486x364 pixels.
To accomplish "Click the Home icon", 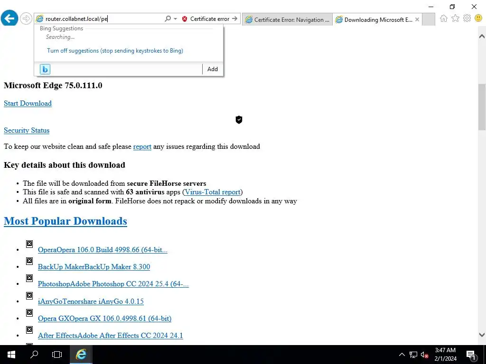I will click(444, 18).
